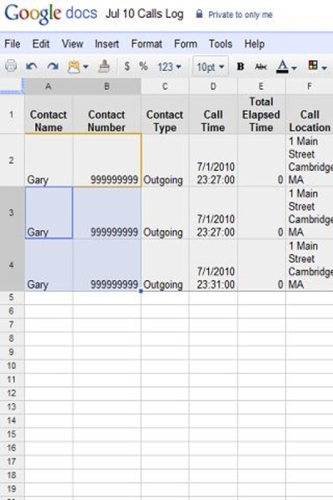Click the background color grid icon

click(x=313, y=65)
